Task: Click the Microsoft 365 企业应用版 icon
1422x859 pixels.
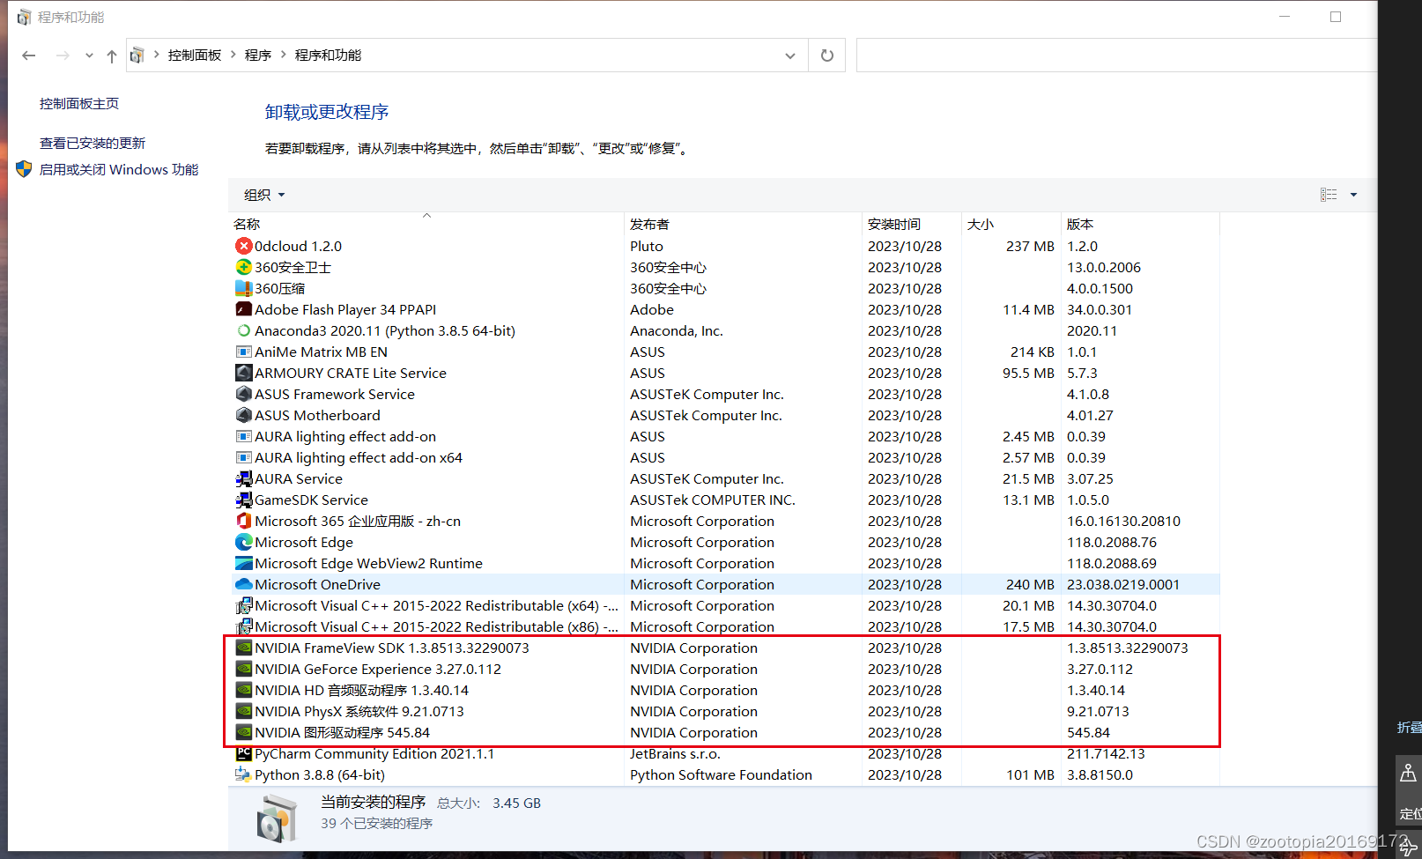Action: pos(244,521)
